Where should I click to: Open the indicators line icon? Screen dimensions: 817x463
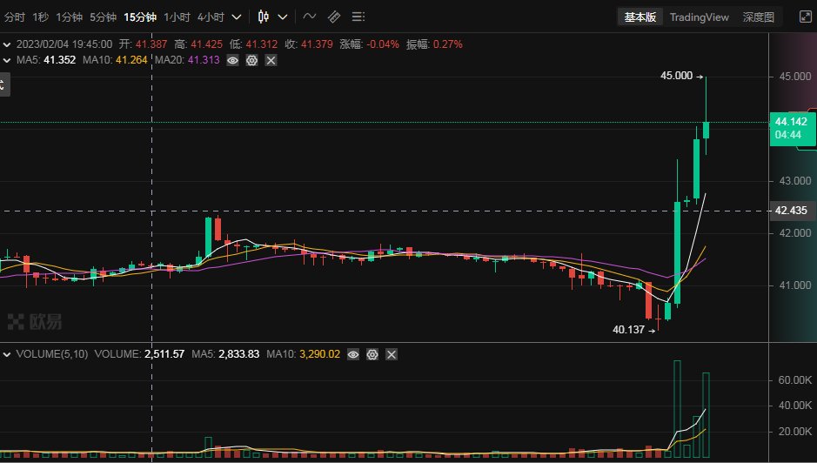[x=310, y=17]
